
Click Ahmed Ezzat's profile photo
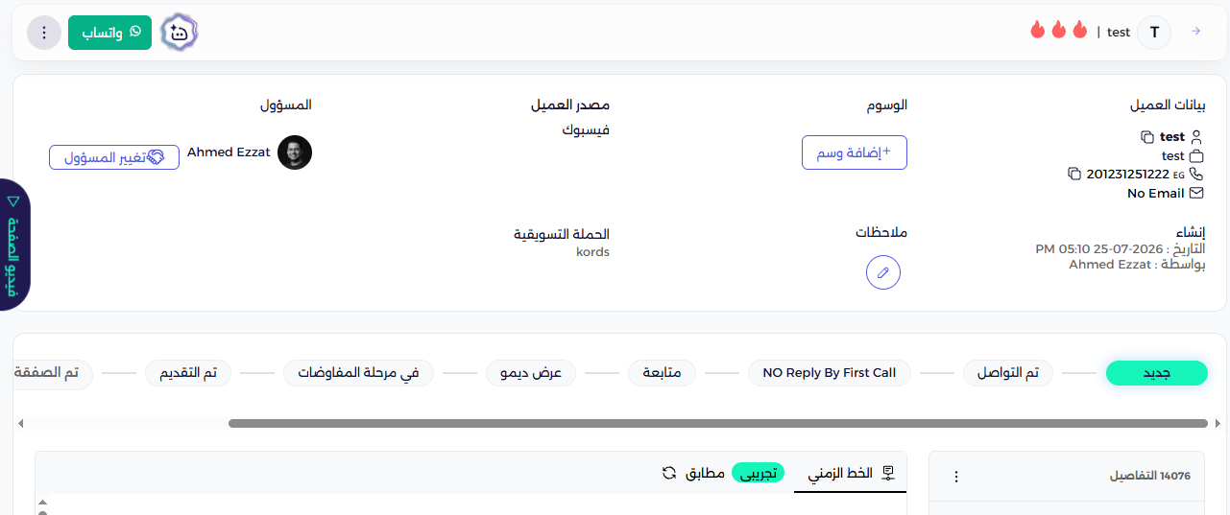[x=295, y=152]
